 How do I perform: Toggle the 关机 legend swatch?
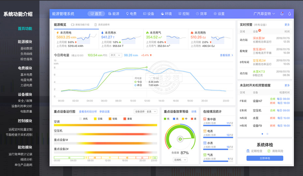(x=80, y=119)
